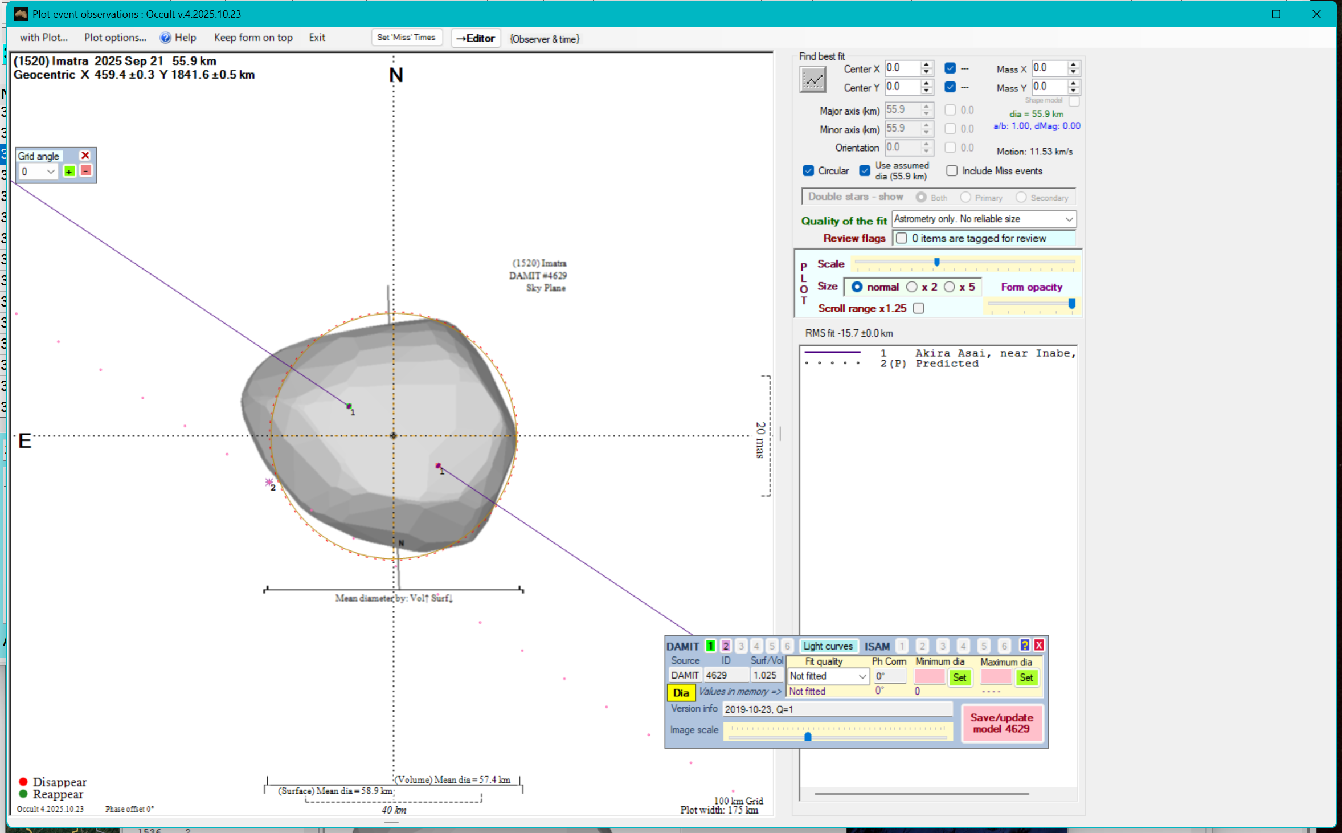Select DAMIT model number 2
Image resolution: width=1342 pixels, height=833 pixels.
(726, 646)
